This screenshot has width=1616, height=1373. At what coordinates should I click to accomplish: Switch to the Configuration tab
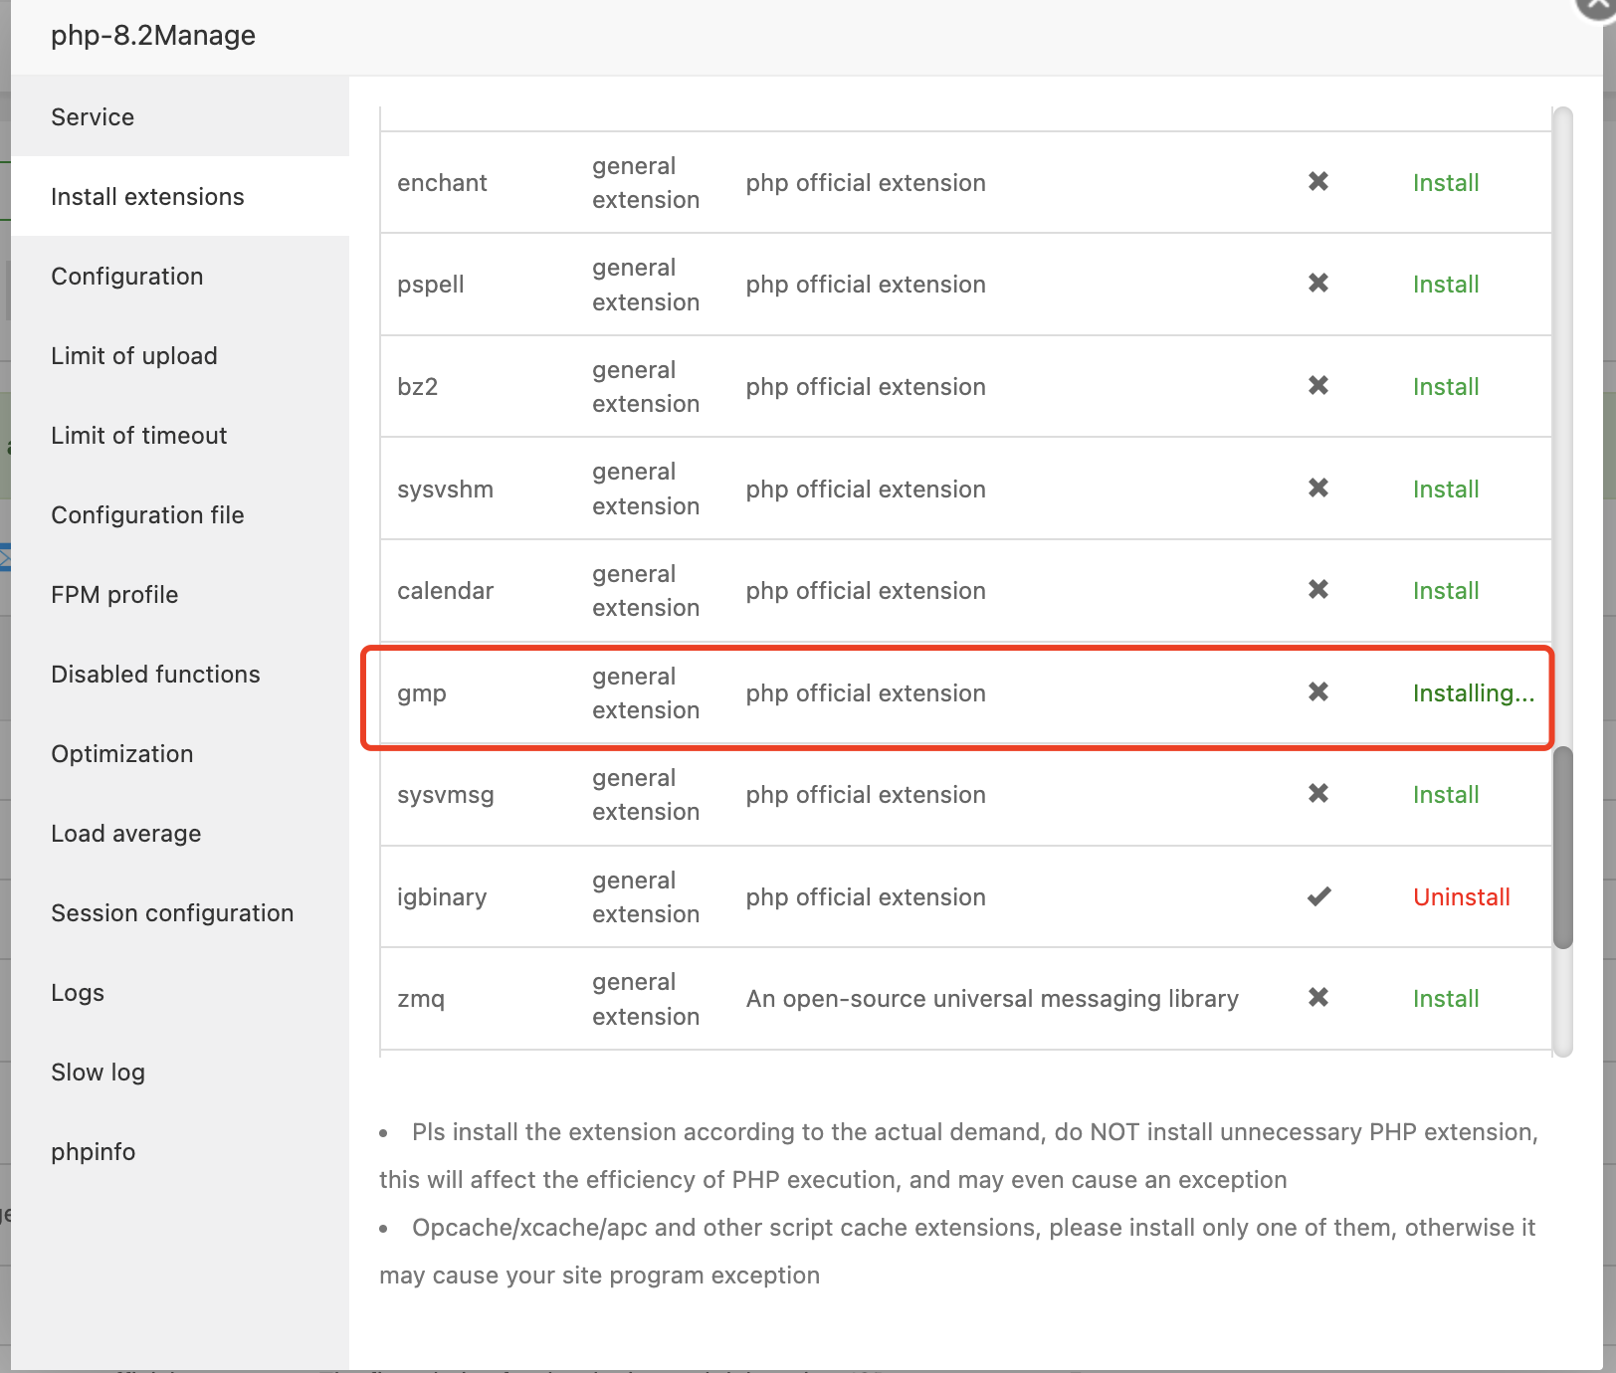(127, 277)
